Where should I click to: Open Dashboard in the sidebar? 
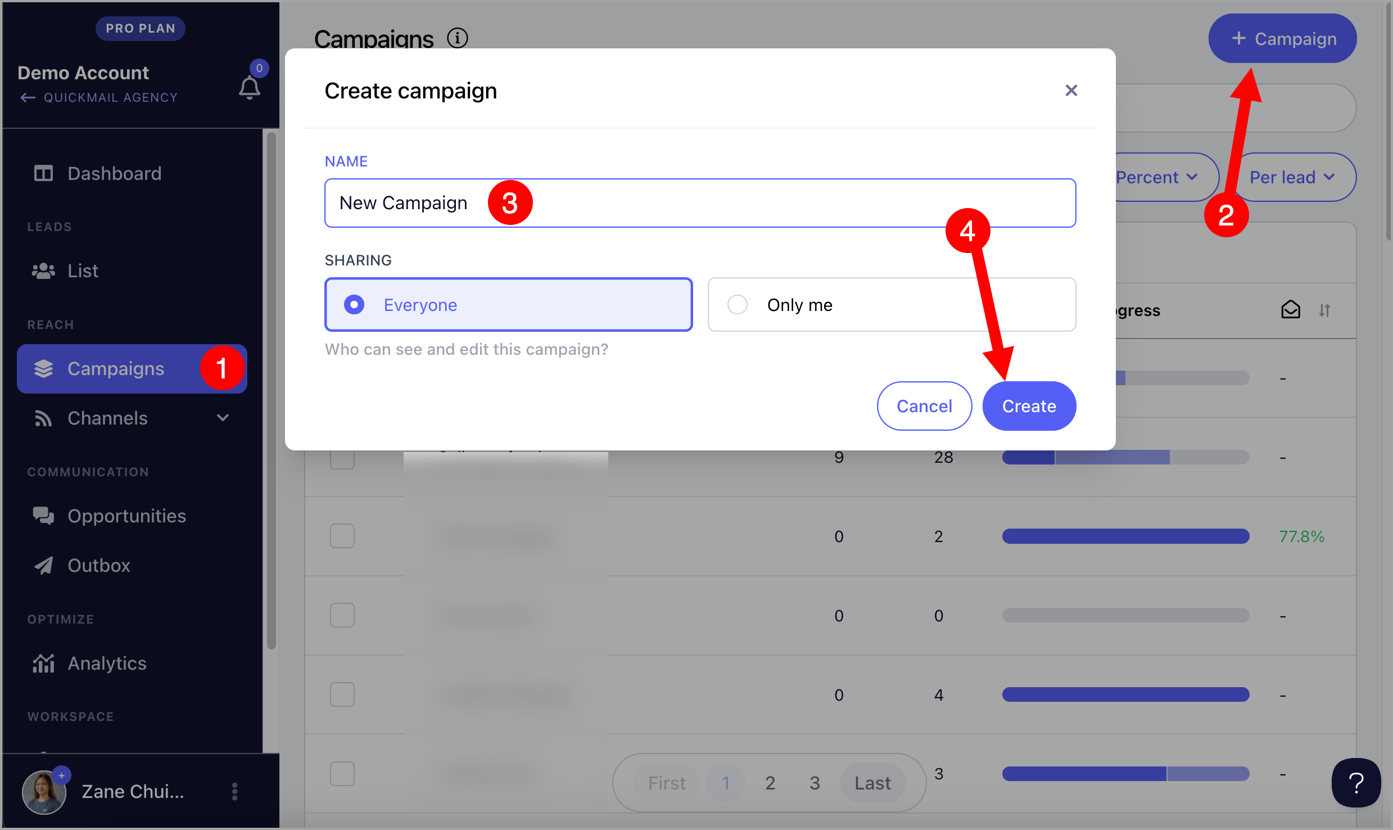pyautogui.click(x=132, y=173)
